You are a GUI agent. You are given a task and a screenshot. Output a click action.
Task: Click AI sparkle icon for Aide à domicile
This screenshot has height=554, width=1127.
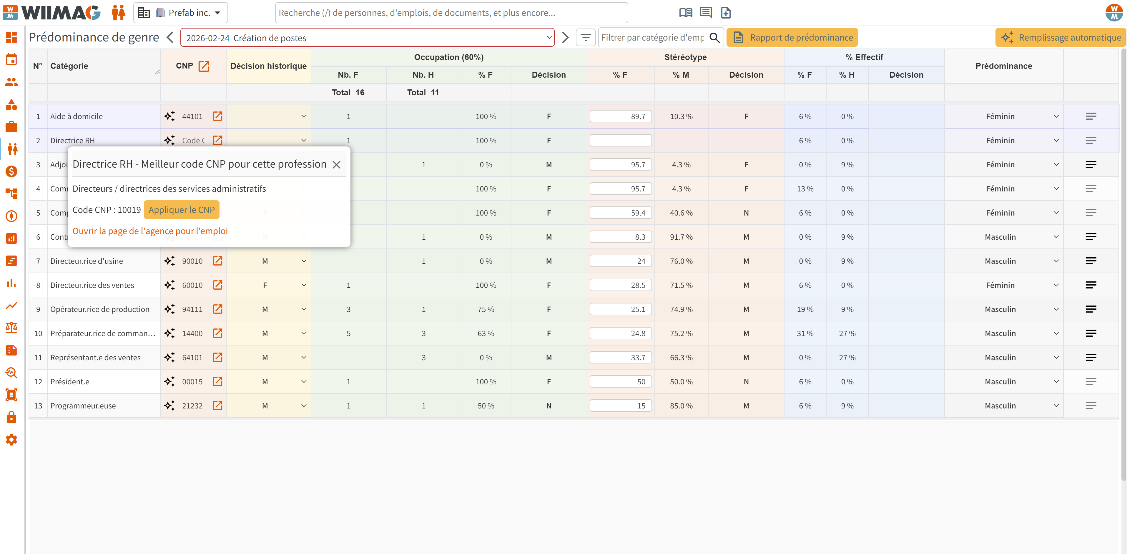click(169, 116)
